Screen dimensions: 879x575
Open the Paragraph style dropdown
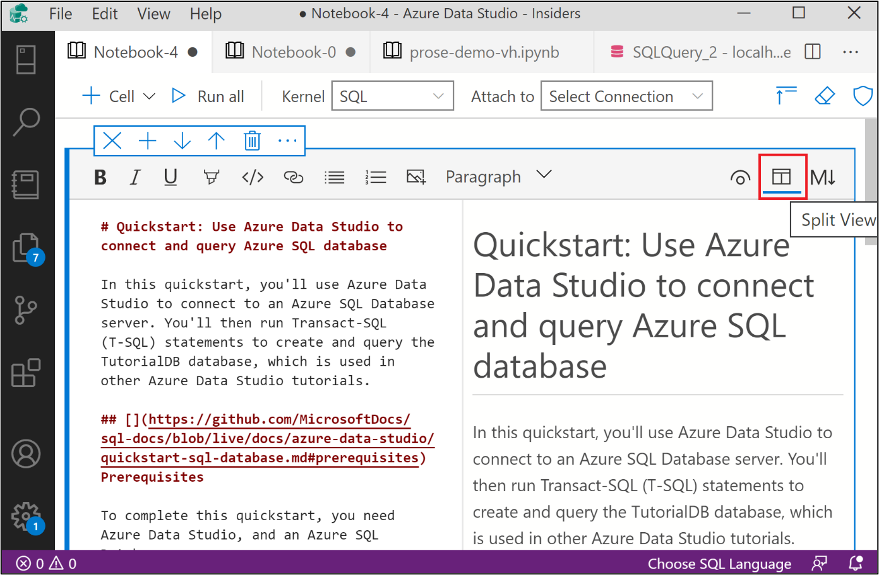click(498, 177)
